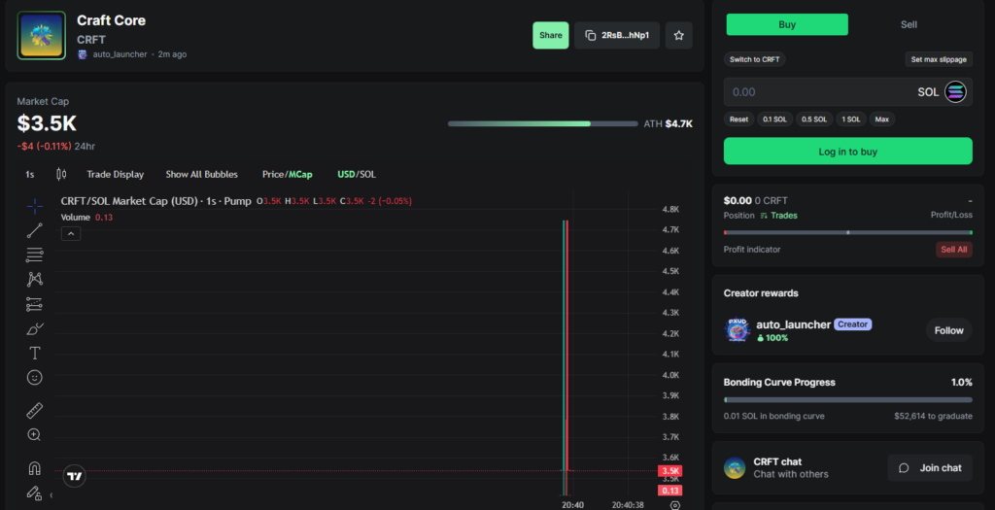Favorite Craft Core with the star icon
The image size is (995, 510).
tap(678, 35)
